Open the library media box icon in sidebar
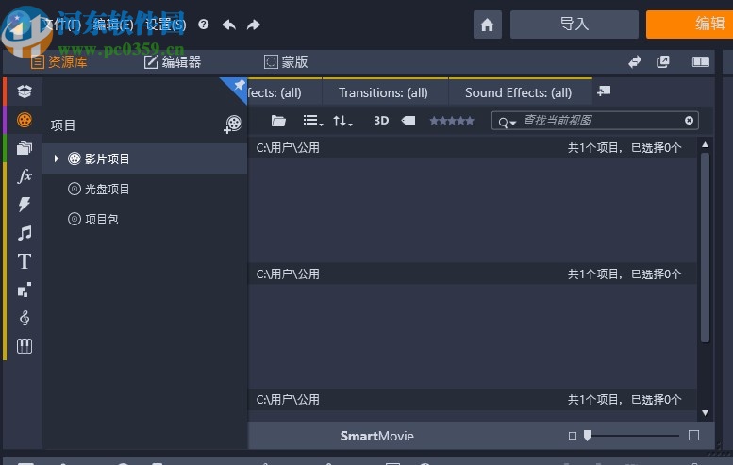 [x=25, y=91]
